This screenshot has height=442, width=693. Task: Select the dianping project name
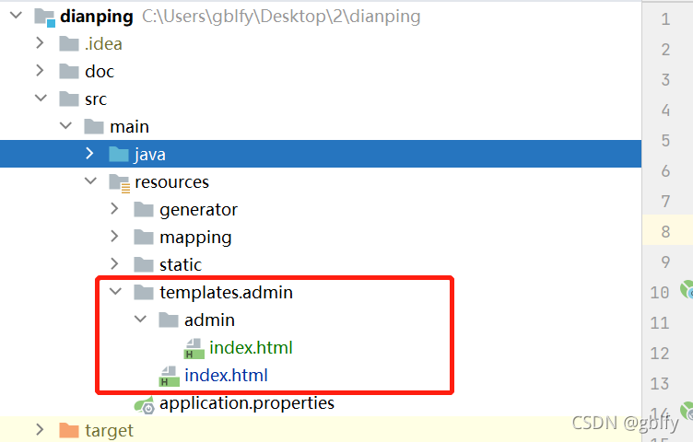click(97, 17)
